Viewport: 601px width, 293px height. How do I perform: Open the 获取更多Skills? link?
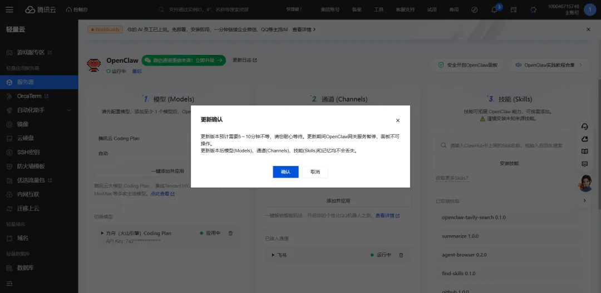coord(451,178)
